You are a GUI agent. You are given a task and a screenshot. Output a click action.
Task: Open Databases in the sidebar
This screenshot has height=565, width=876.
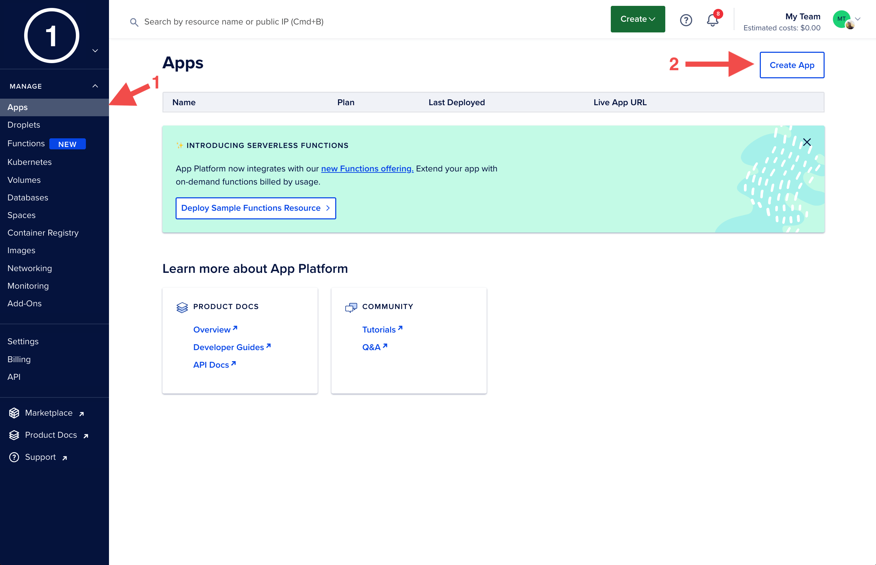(28, 197)
